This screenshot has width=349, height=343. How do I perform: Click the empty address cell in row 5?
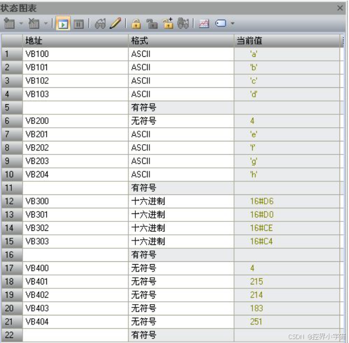[76, 108]
